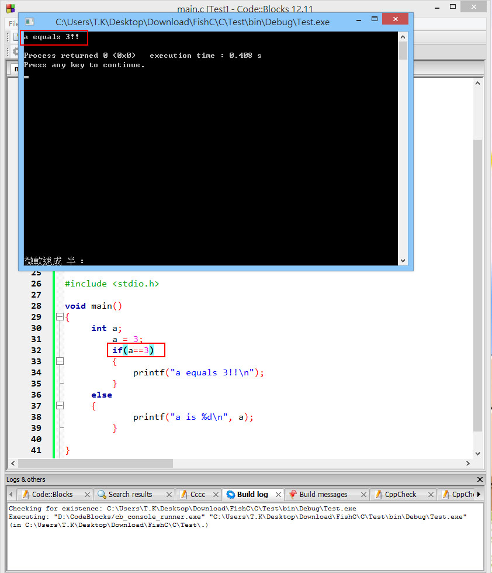Open the File menu in Code::Blocks
This screenshot has height=573, width=492.
(13, 24)
